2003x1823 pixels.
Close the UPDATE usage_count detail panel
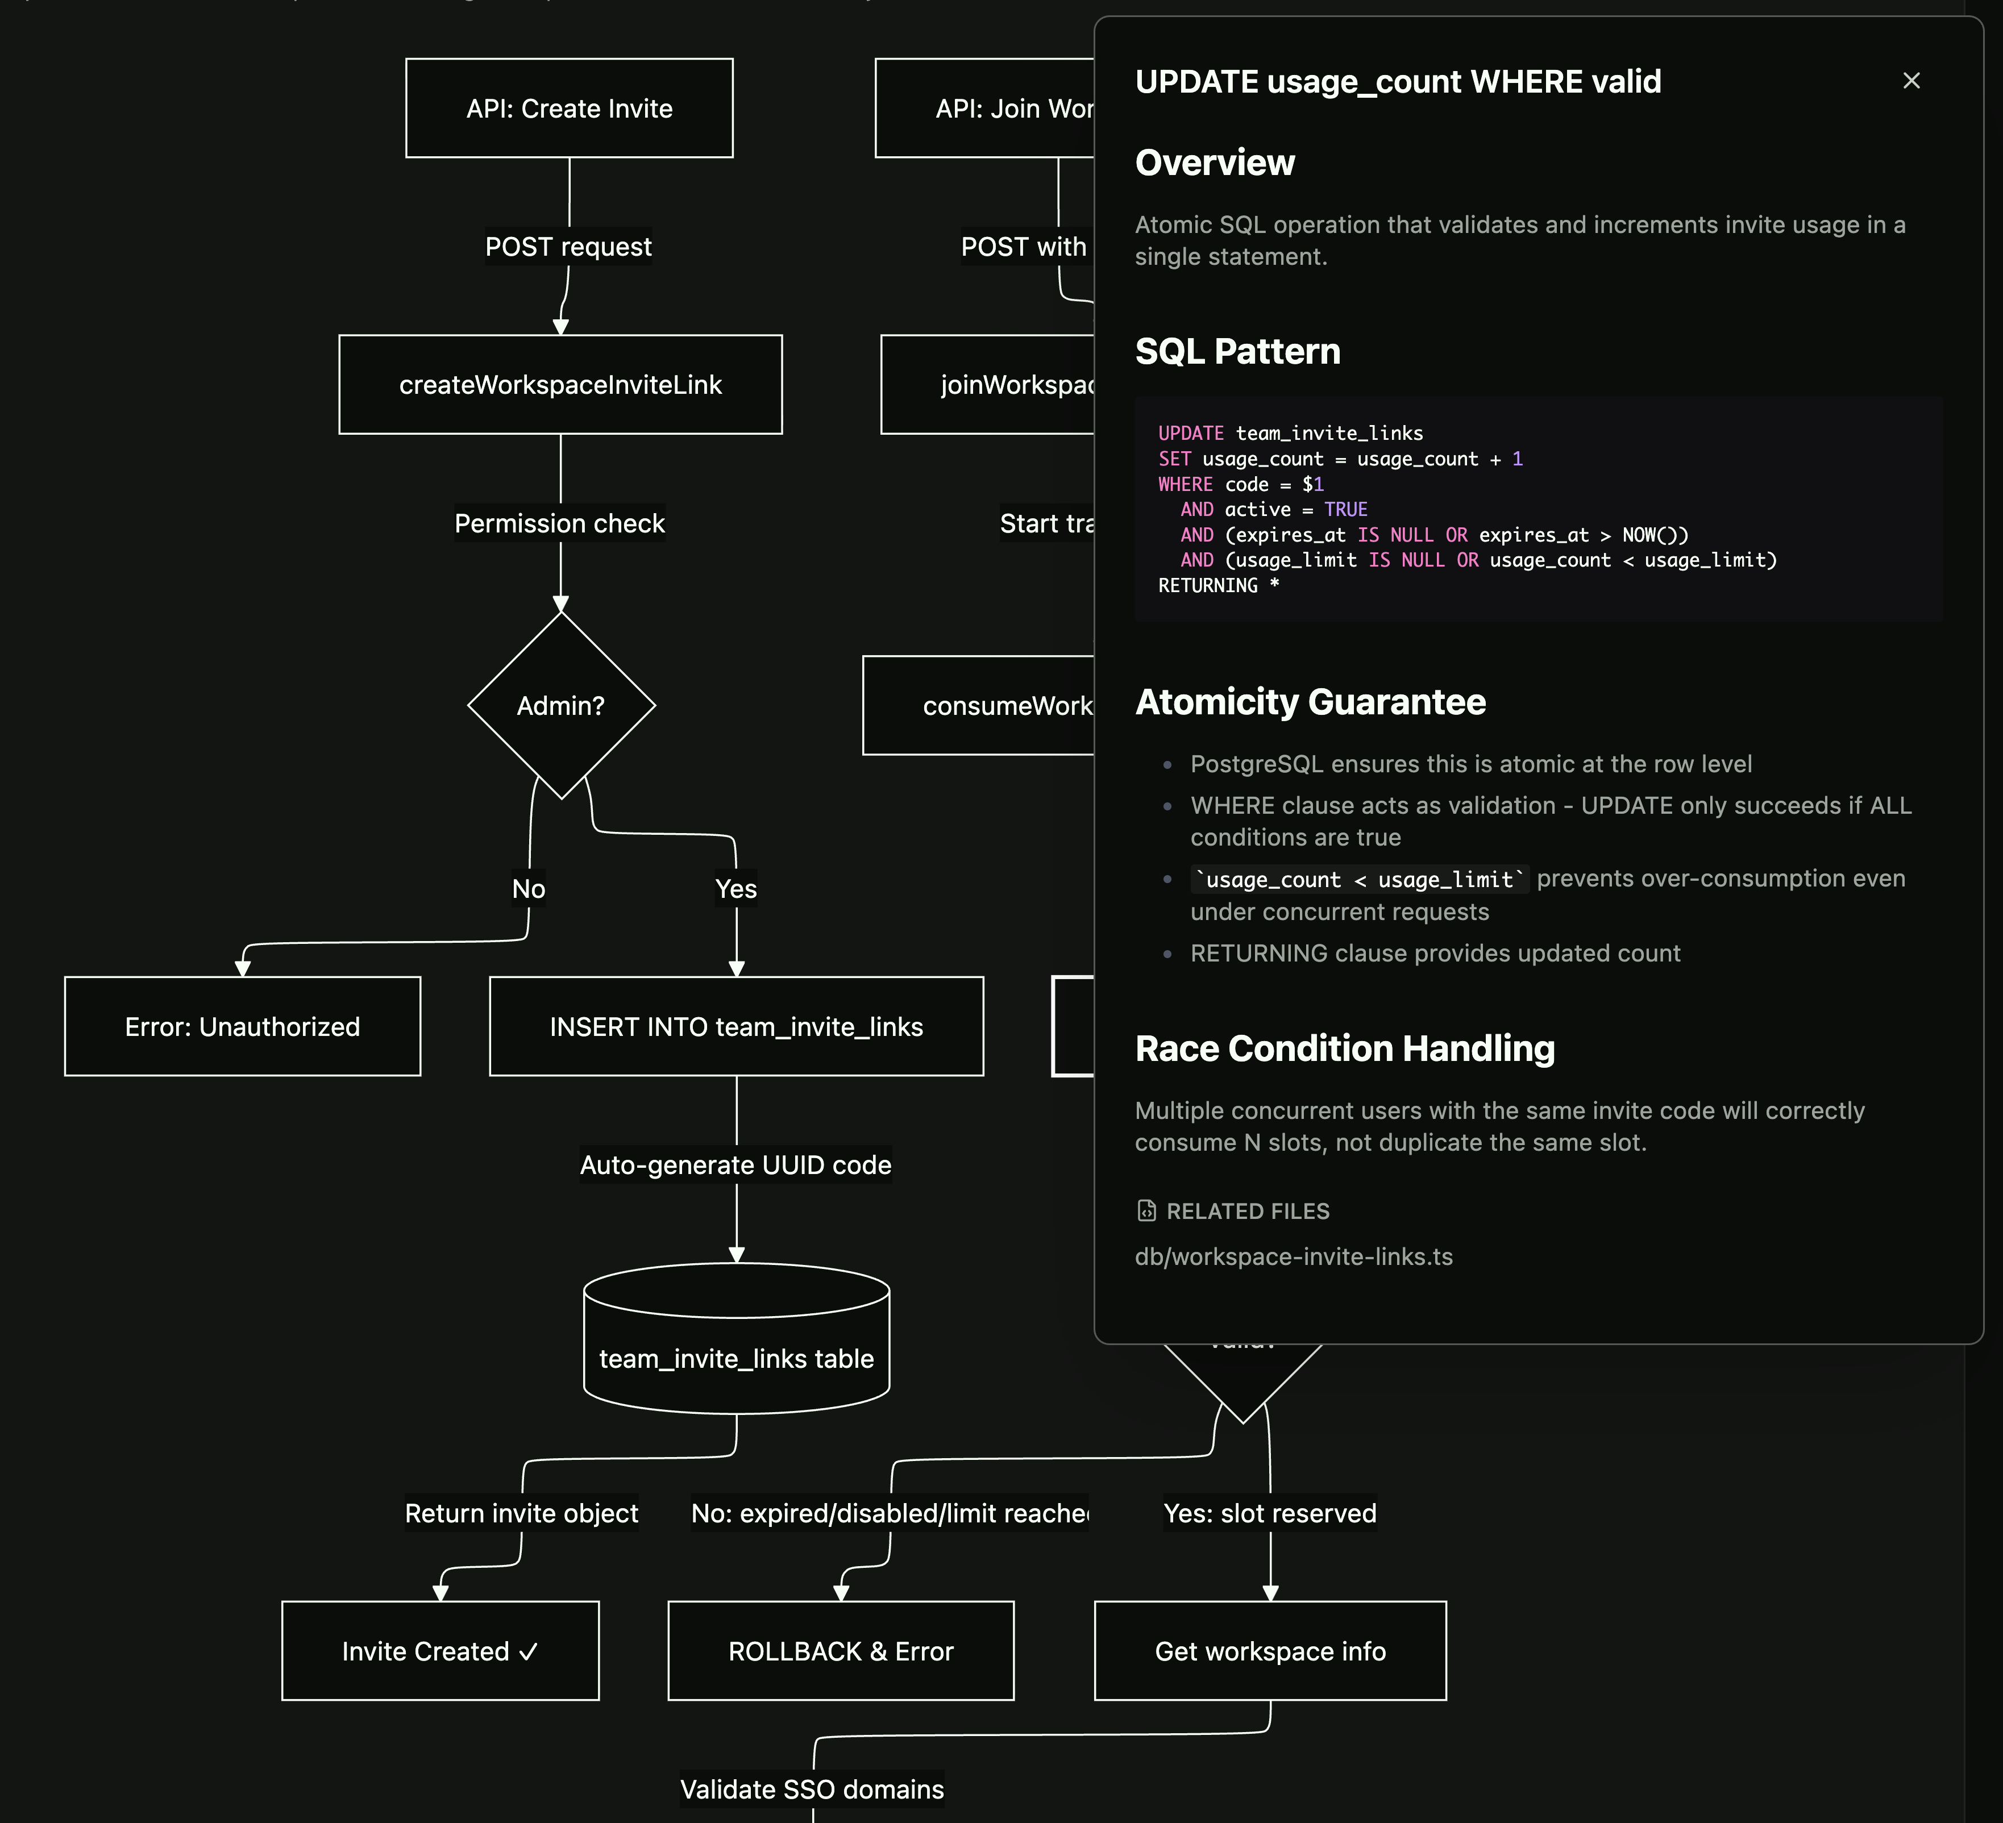pyautogui.click(x=1911, y=81)
